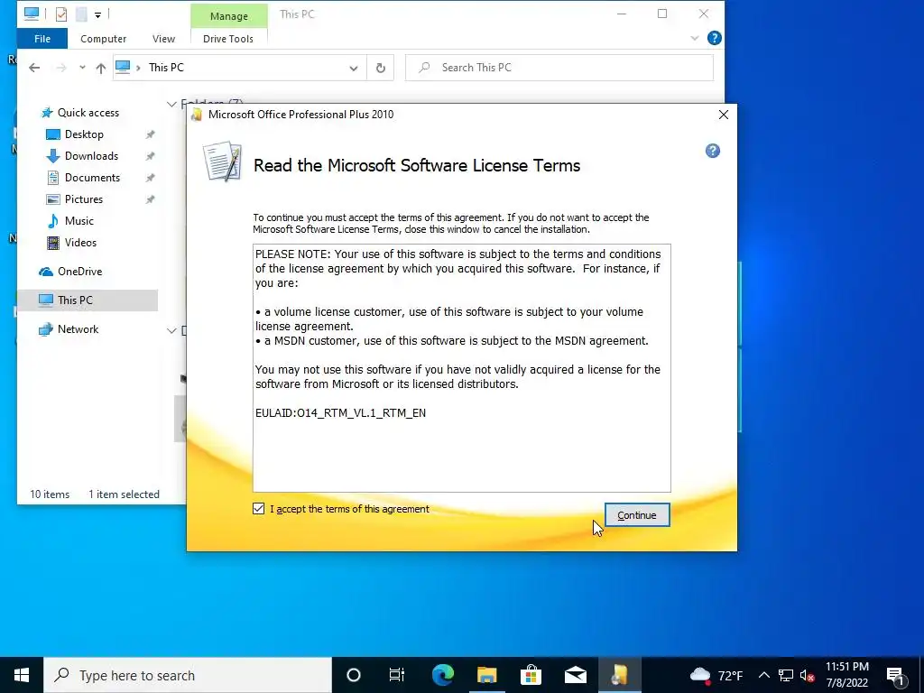The height and width of the screenshot is (693, 924).
Task: Open the File menu in Explorer
Action: (x=42, y=38)
